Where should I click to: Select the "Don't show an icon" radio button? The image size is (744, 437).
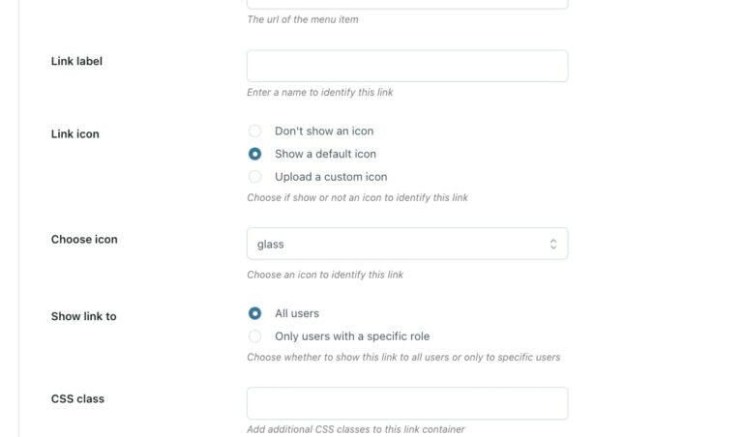click(255, 131)
